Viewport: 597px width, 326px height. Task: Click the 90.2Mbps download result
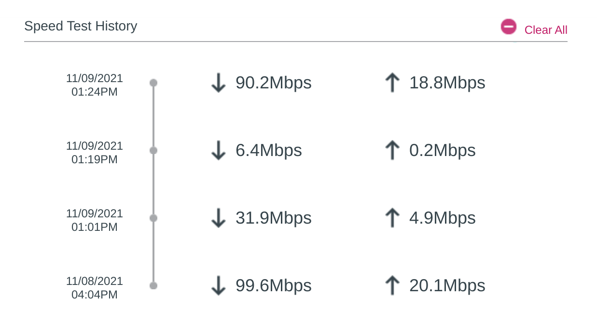pos(273,83)
